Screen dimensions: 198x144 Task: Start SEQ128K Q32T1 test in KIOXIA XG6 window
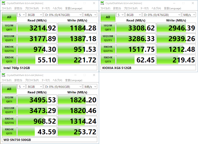coord(108,38)
